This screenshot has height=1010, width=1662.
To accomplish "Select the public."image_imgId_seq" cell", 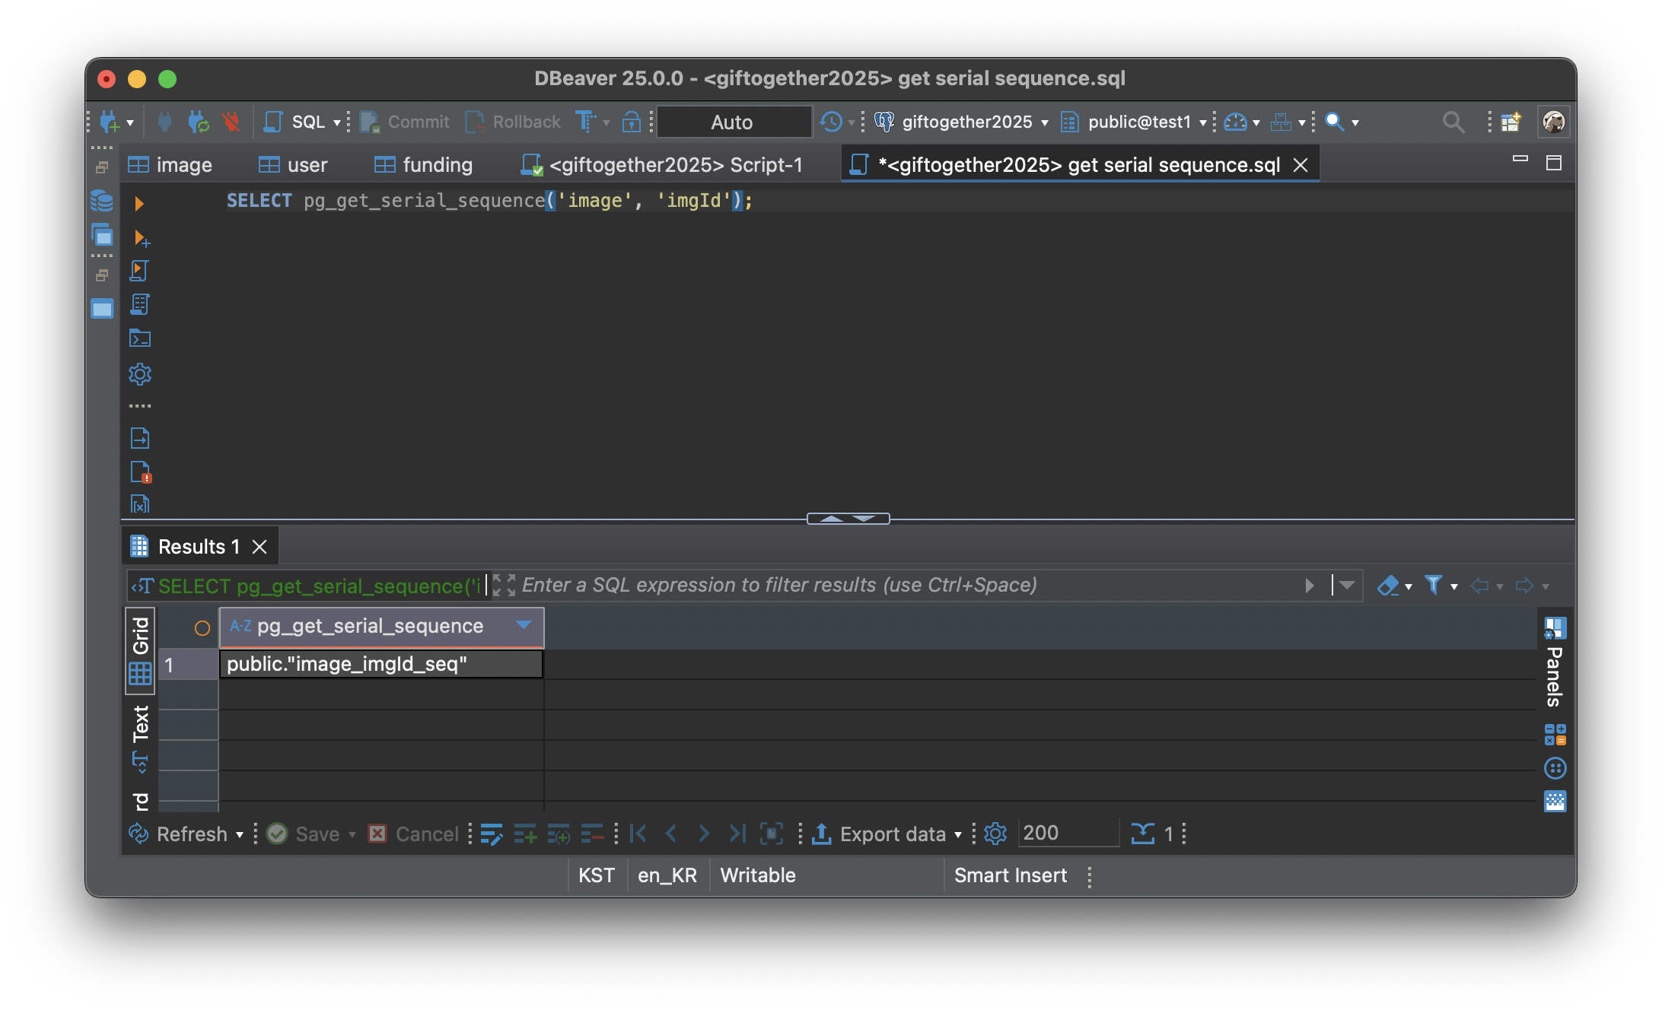I will (x=381, y=664).
